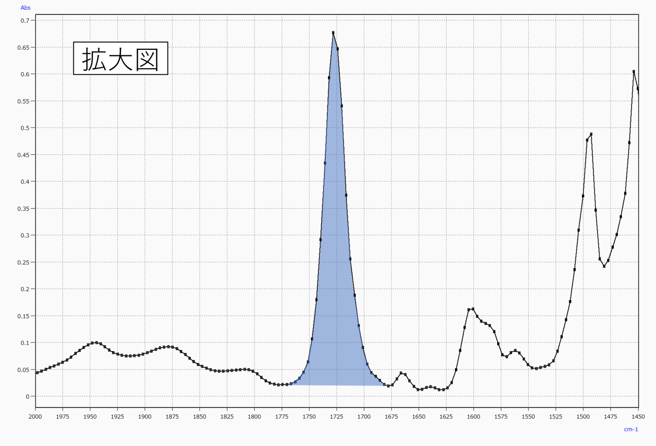The height and width of the screenshot is (446, 656).
Task: Click the broad hump maximum near 1945 cm-1
Action: tap(96, 342)
